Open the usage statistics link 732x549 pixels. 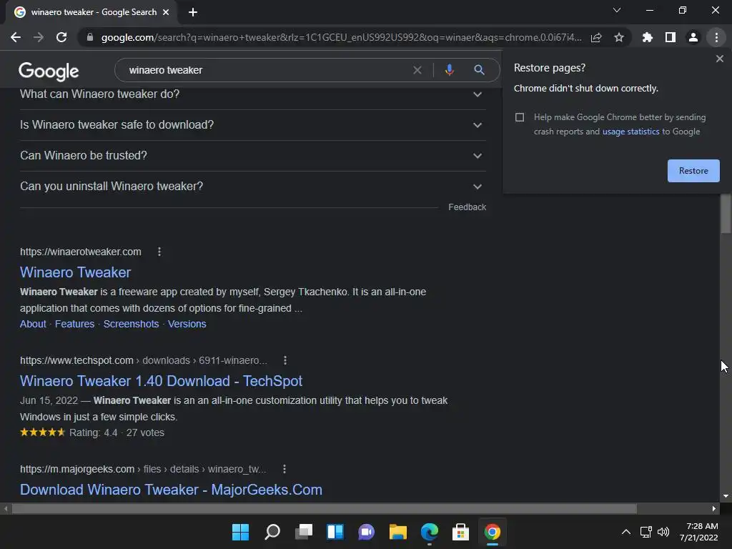click(x=630, y=132)
